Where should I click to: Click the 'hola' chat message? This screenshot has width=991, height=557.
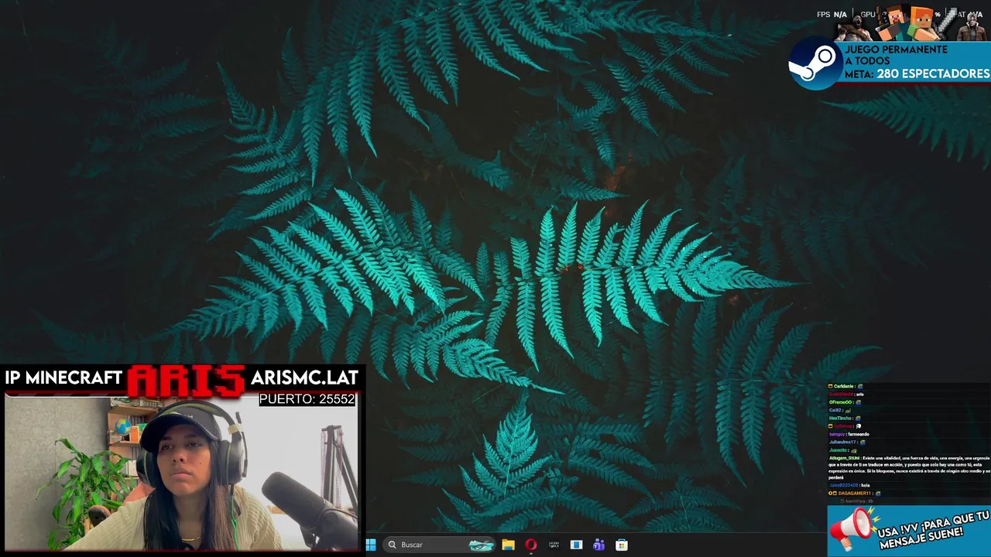[x=865, y=486]
